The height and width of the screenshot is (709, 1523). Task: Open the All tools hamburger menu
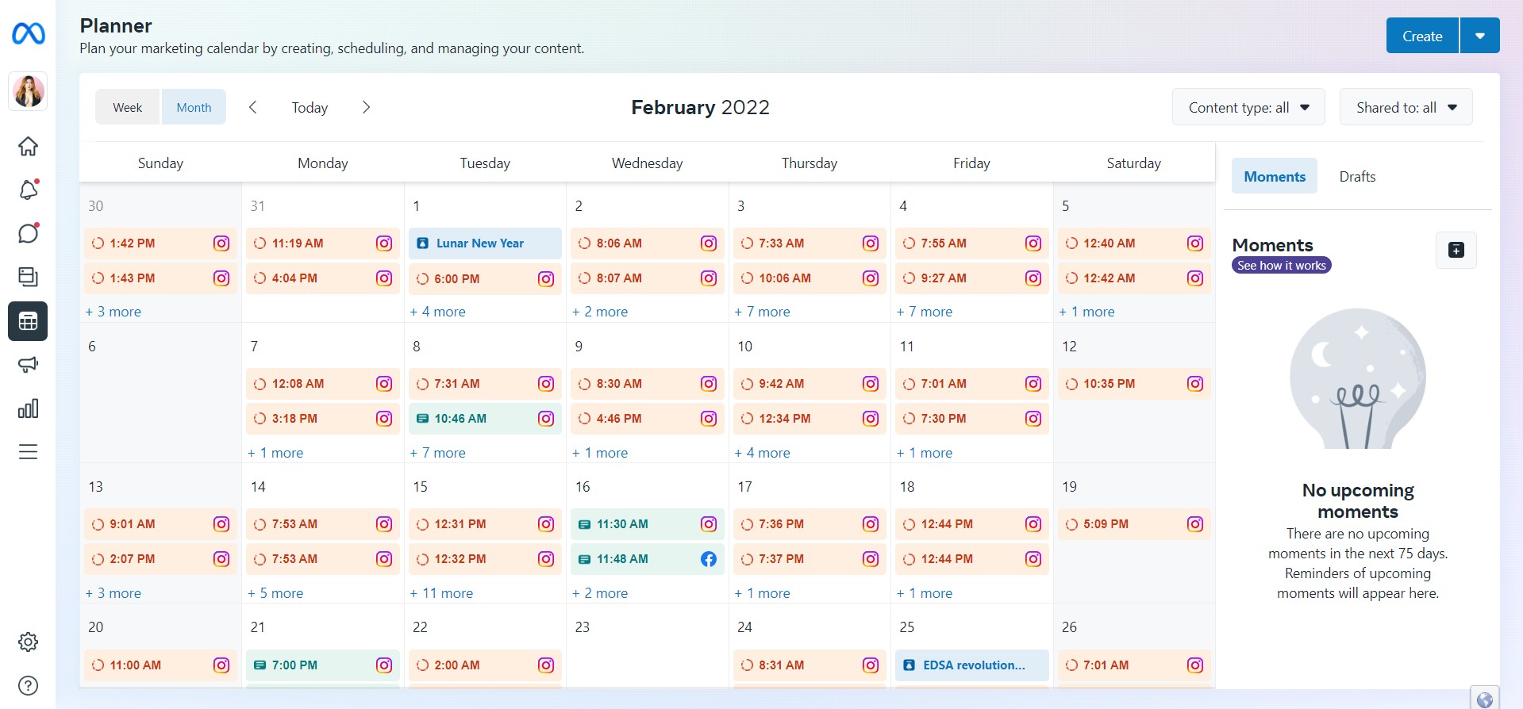coord(28,452)
